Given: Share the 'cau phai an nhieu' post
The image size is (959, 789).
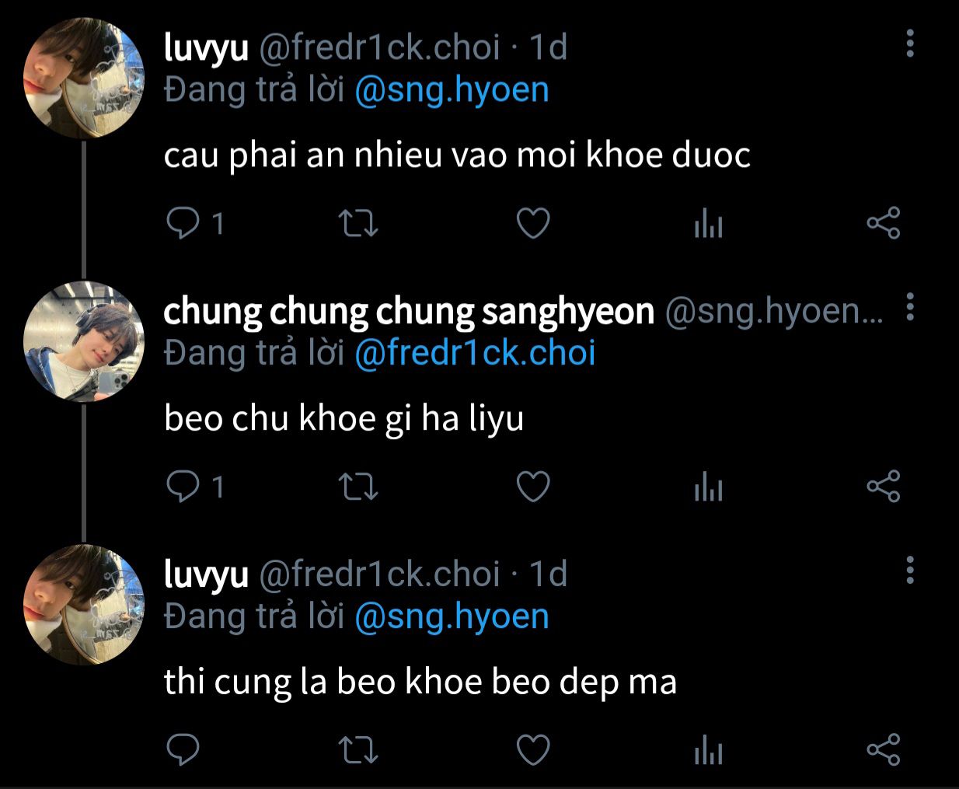Looking at the screenshot, I should (x=883, y=224).
